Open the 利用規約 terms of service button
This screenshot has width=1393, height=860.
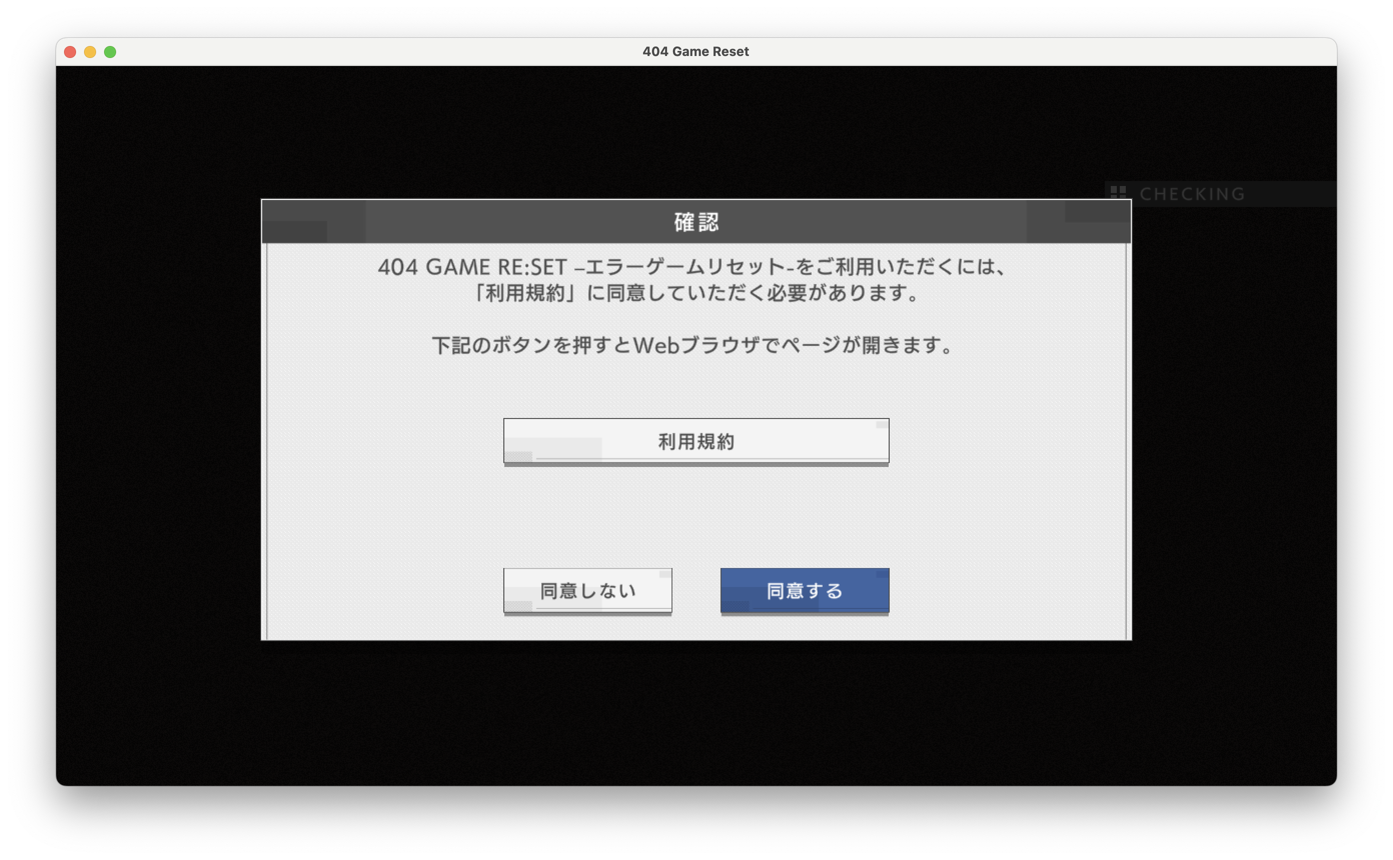pyautogui.click(x=696, y=441)
